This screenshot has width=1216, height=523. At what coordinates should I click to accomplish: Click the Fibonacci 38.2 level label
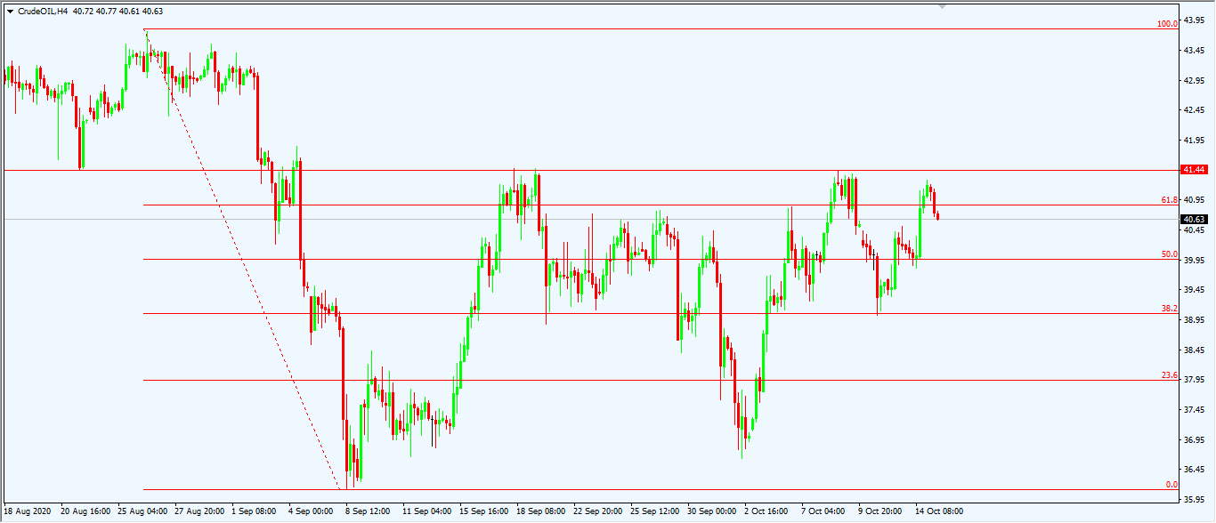pos(1170,309)
